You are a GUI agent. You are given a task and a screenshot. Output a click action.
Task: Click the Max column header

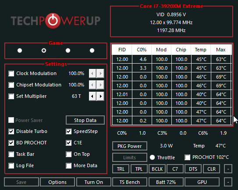click(221, 50)
